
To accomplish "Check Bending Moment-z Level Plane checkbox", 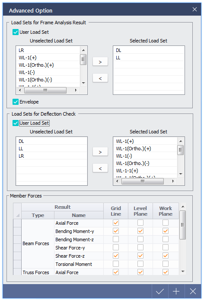I will [x=140, y=239].
